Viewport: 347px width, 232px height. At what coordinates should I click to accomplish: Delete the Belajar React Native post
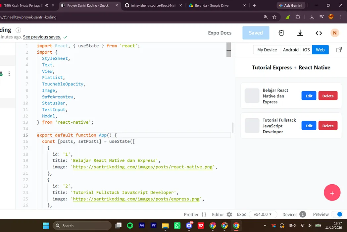328,96
